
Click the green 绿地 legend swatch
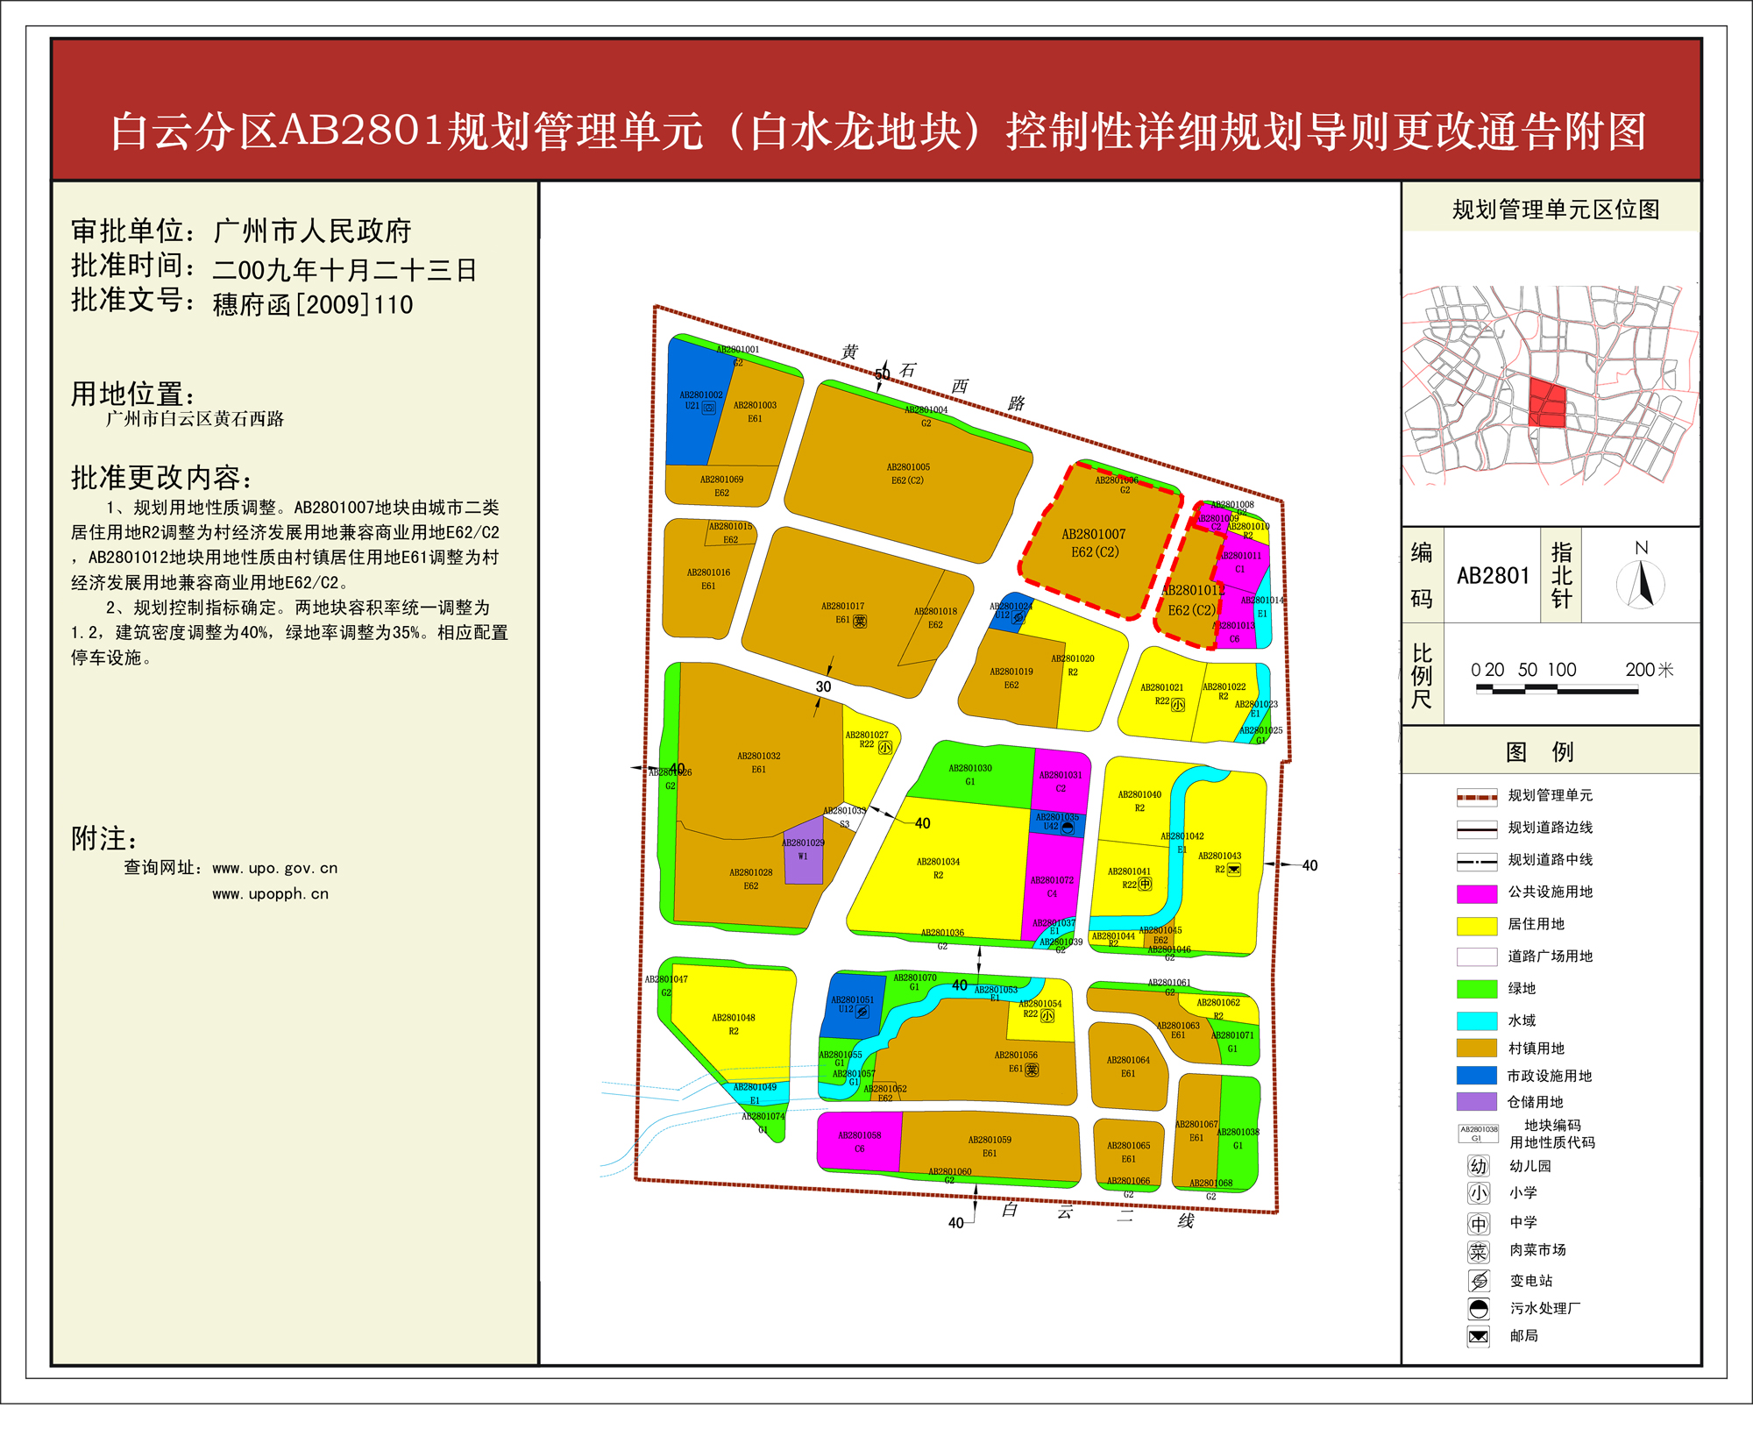tap(1476, 989)
